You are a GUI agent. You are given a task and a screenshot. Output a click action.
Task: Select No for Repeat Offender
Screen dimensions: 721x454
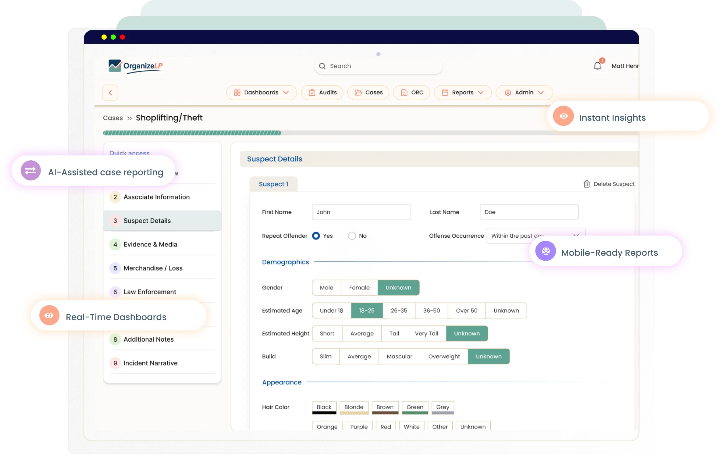tap(352, 236)
